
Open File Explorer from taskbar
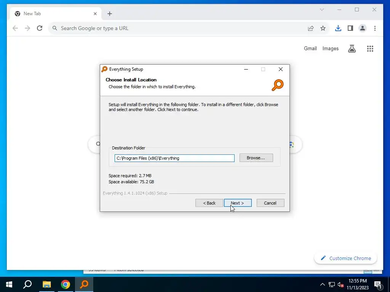[46, 284]
